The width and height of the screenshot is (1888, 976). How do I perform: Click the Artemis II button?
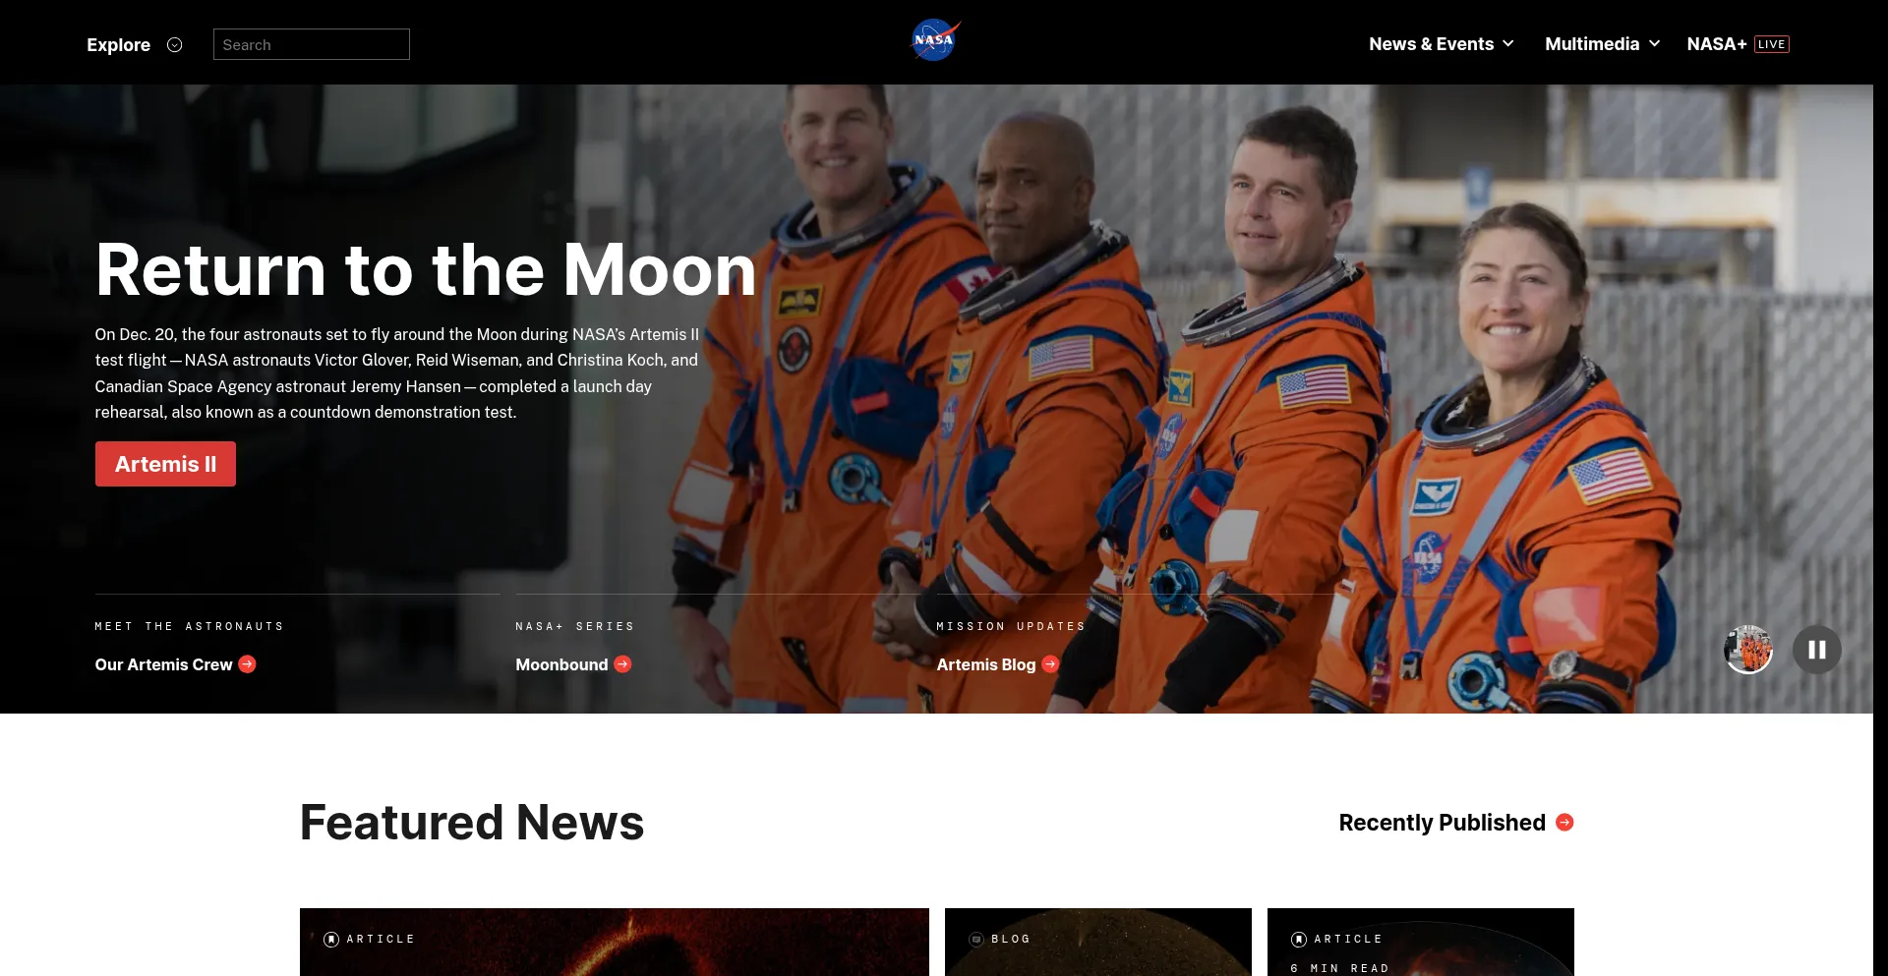pyautogui.click(x=165, y=463)
